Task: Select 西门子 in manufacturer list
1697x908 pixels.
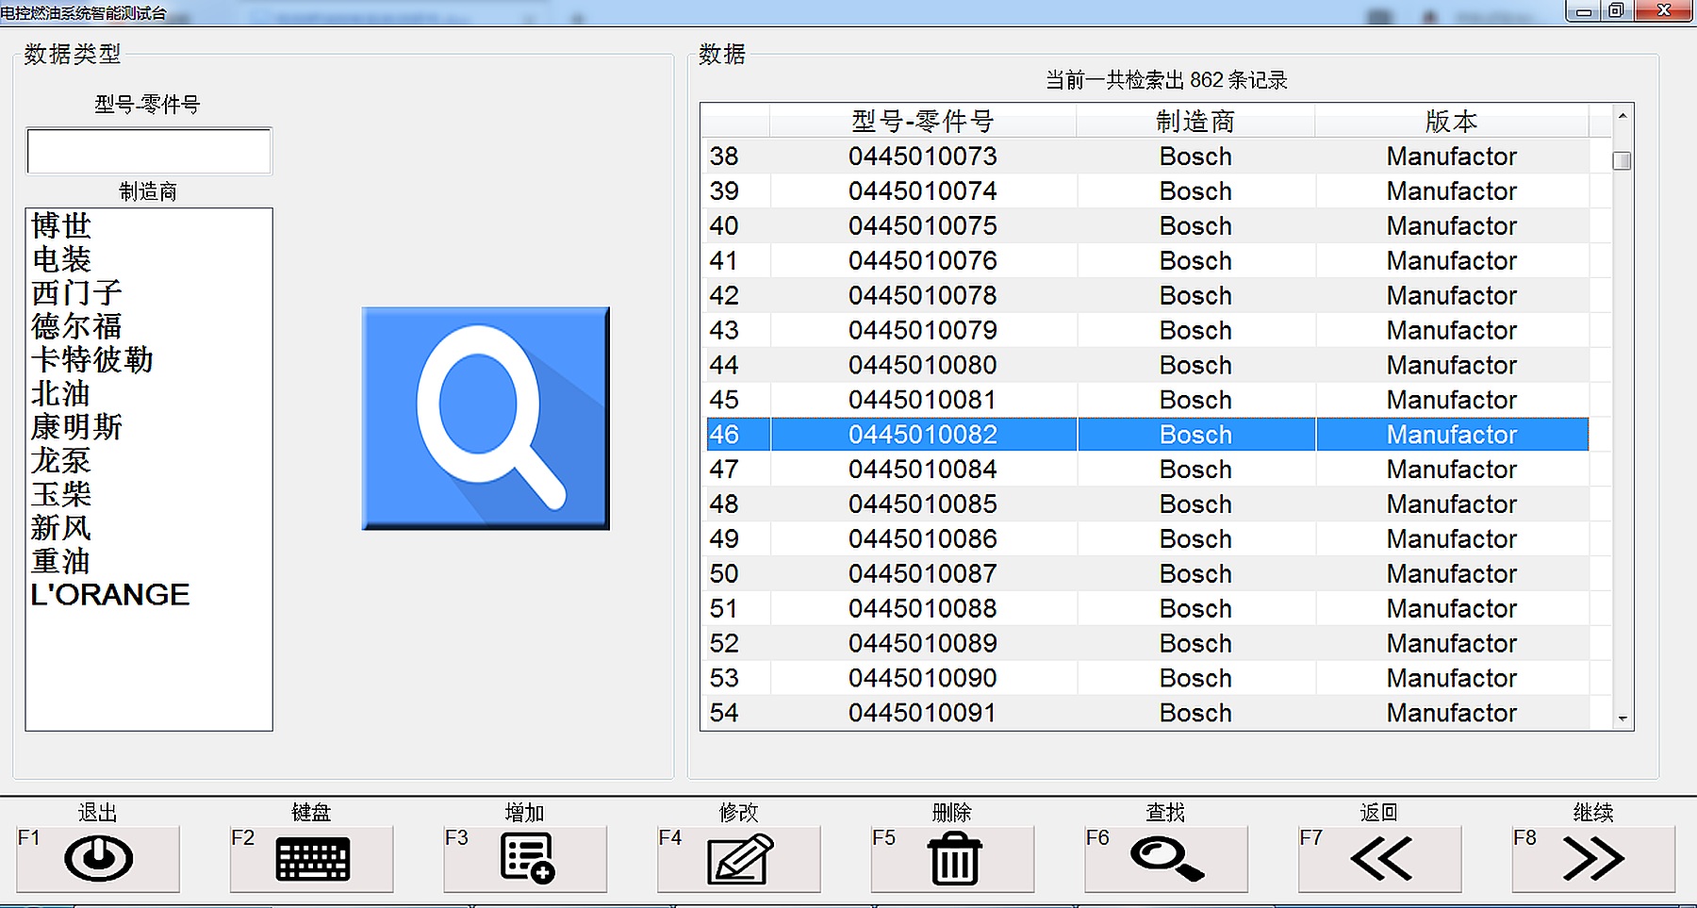Action: click(76, 293)
